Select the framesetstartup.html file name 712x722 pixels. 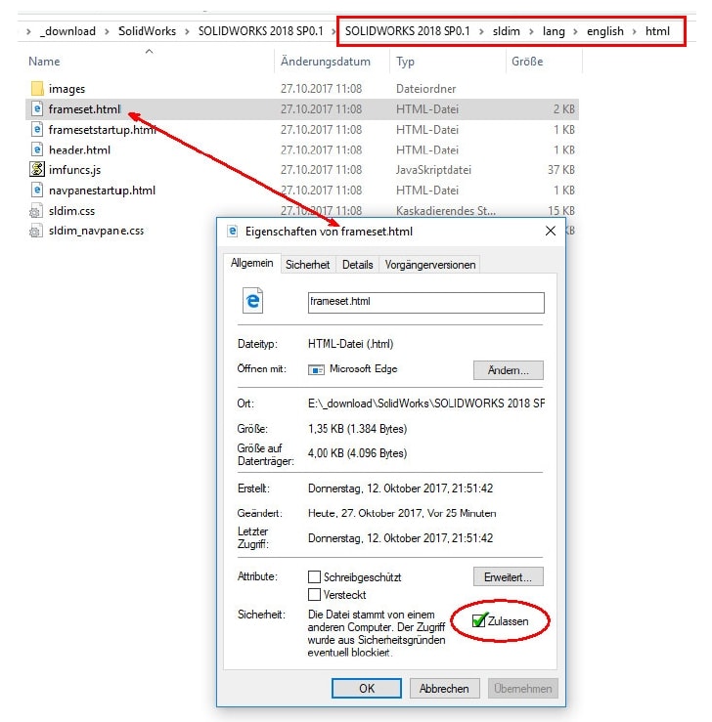pyautogui.click(x=102, y=130)
